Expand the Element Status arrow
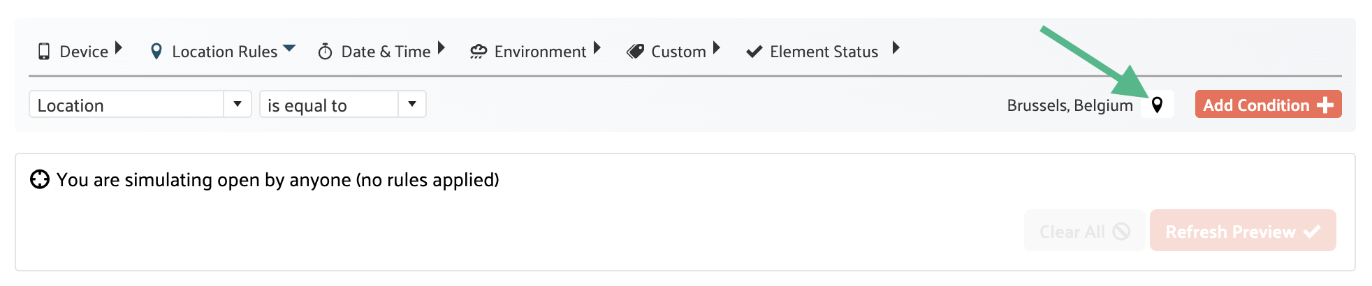 coord(896,48)
